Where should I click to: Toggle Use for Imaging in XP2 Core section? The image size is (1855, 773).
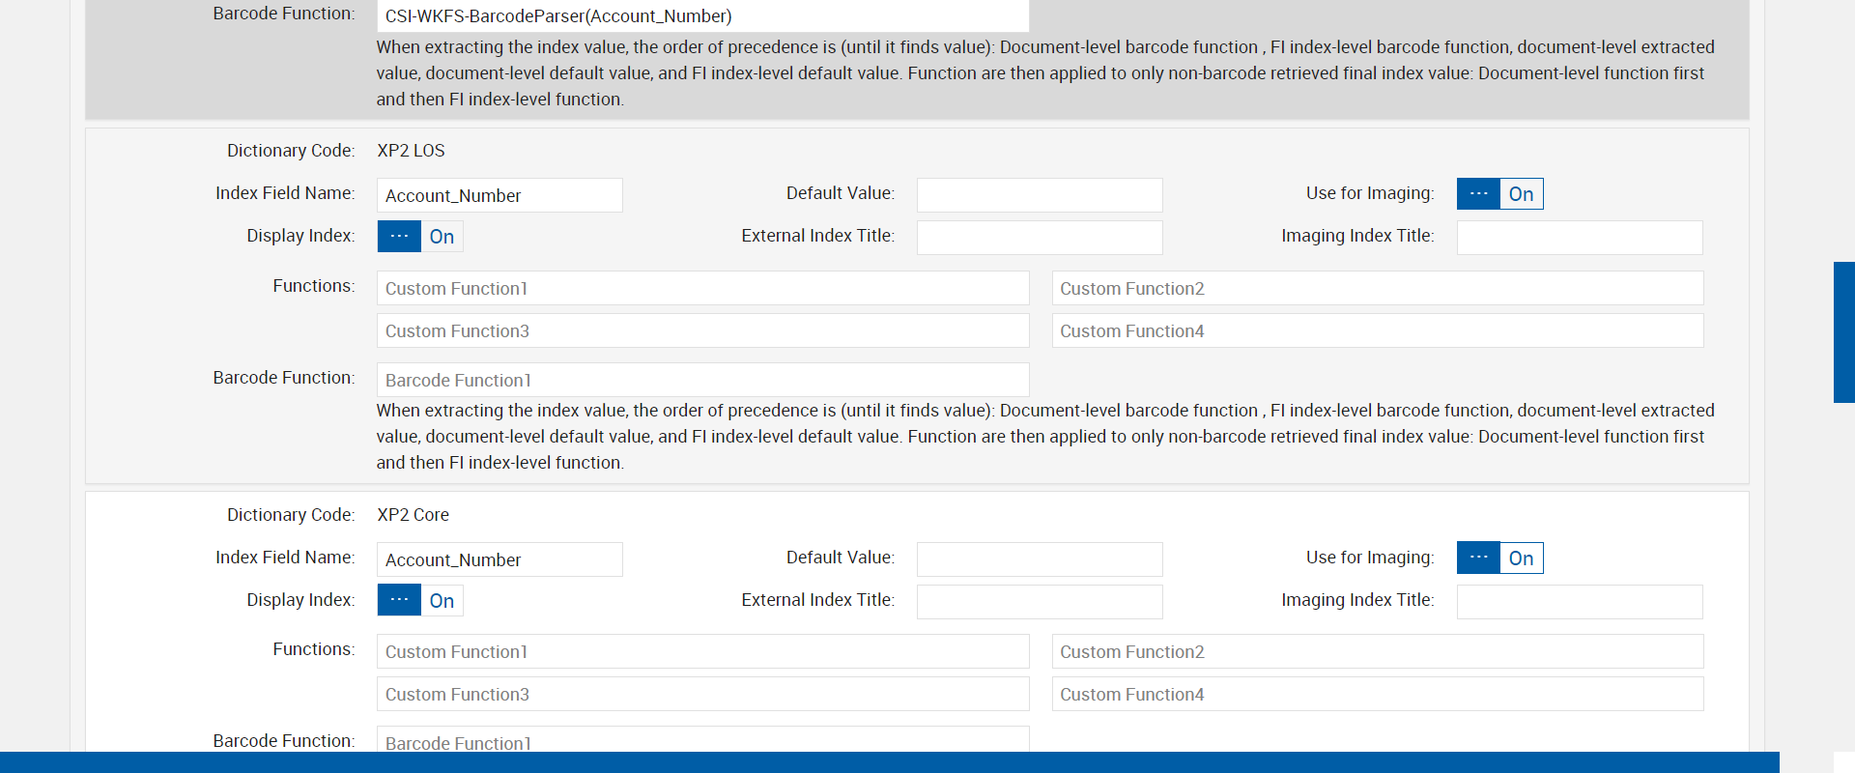click(1499, 558)
